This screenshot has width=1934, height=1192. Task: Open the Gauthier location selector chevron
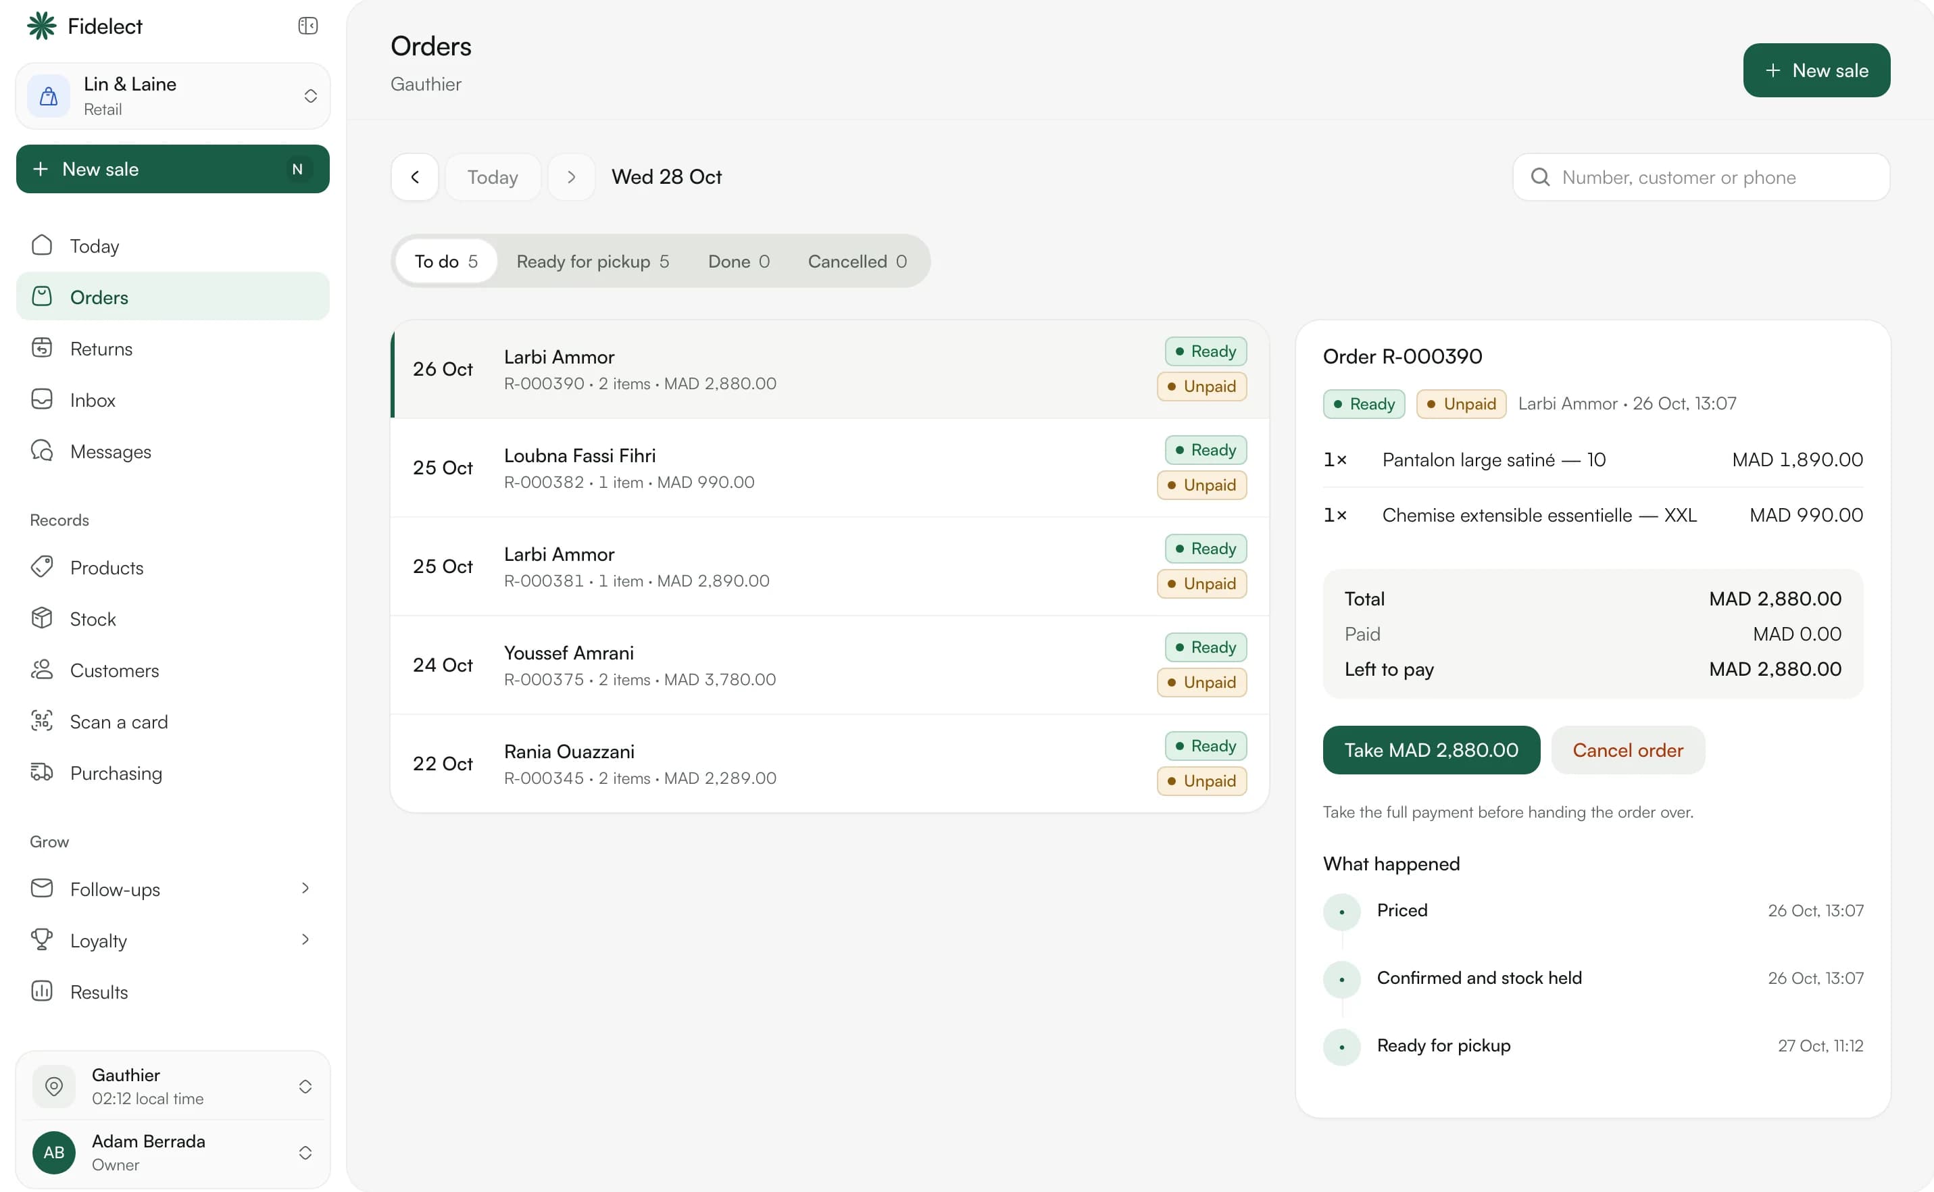coord(305,1087)
